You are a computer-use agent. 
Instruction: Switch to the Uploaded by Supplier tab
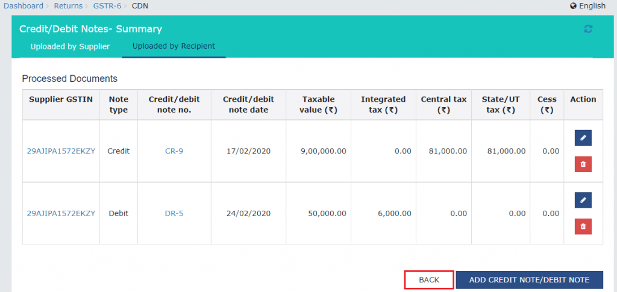coord(70,46)
